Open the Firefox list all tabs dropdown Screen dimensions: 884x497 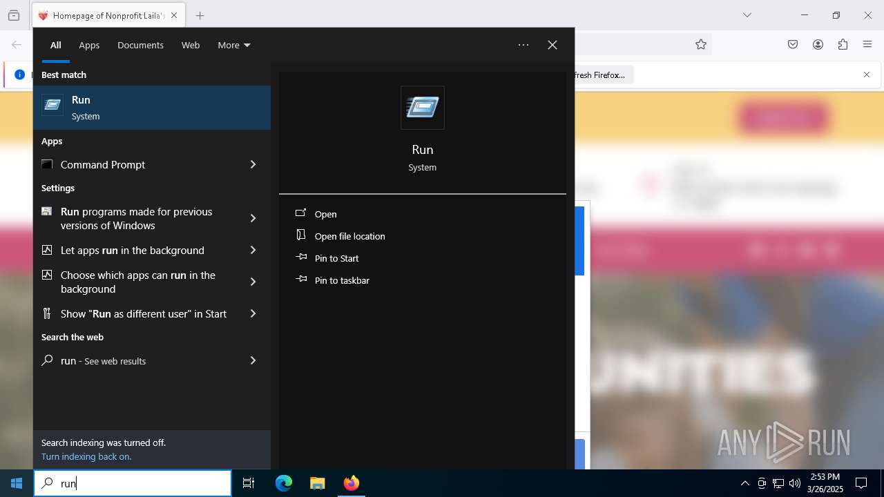747,15
